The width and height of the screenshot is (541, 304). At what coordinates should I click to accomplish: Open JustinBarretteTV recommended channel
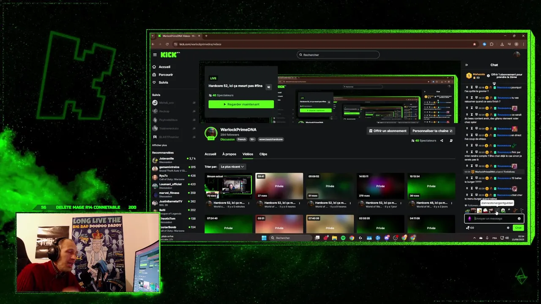tap(174, 203)
